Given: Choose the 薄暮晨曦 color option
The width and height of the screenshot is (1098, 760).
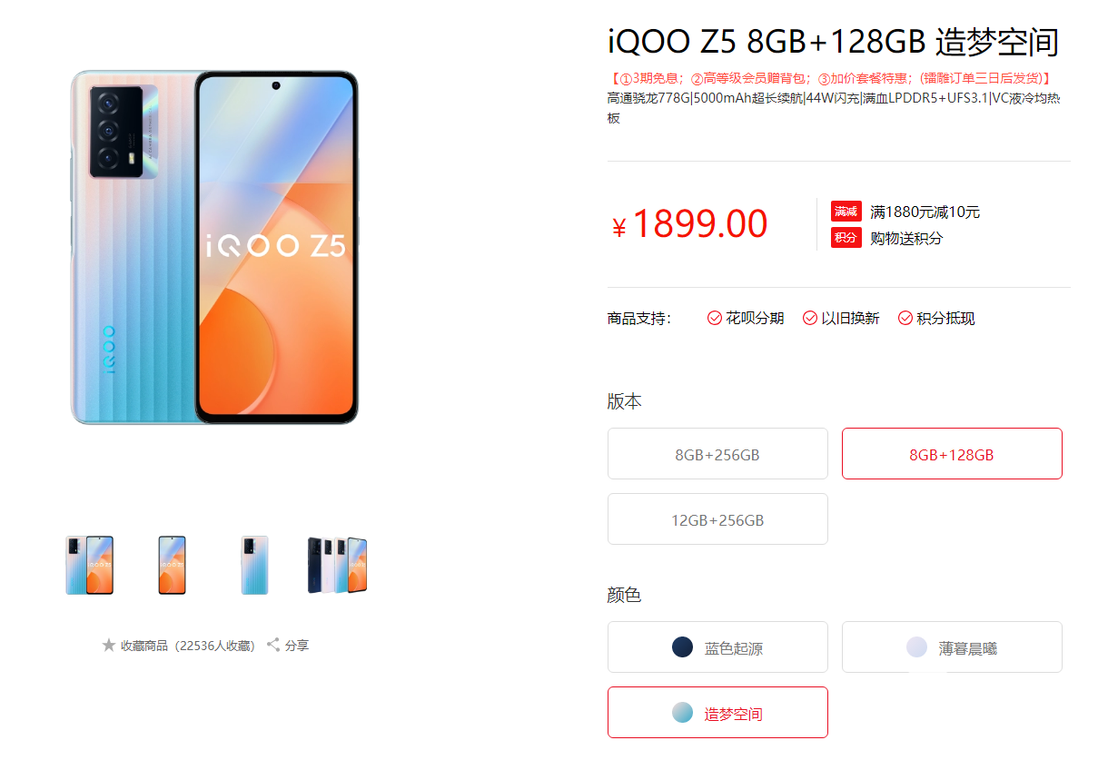Looking at the screenshot, I should (x=952, y=647).
